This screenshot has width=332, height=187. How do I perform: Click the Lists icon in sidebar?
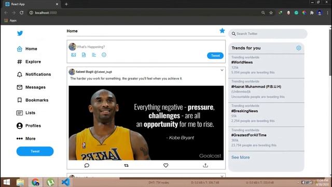(20, 113)
